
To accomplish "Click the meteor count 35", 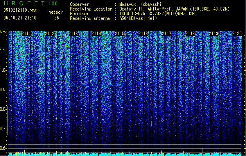I will pyautogui.click(x=57, y=18).
